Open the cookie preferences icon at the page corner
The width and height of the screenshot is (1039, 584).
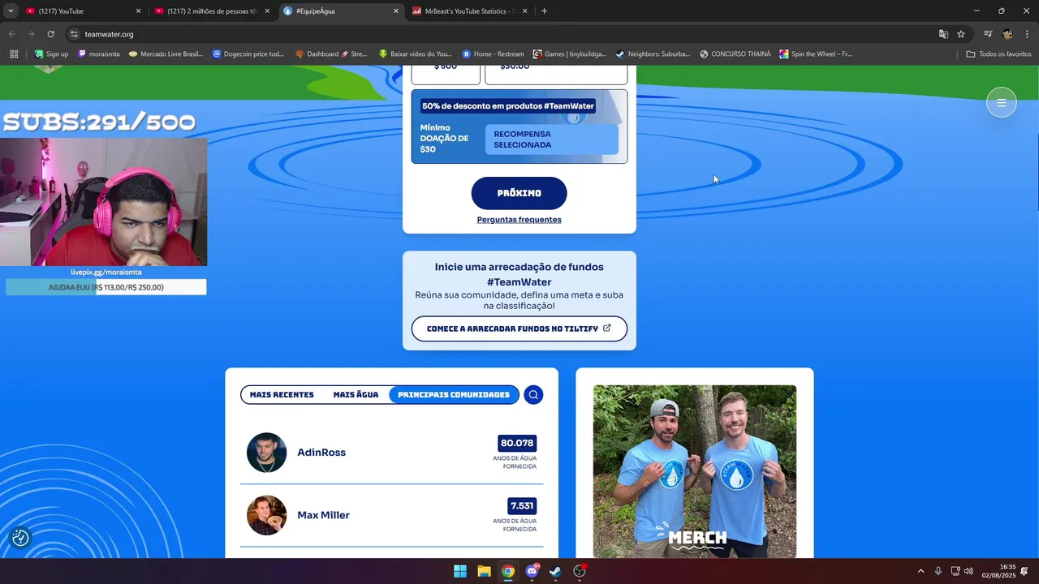tap(20, 537)
